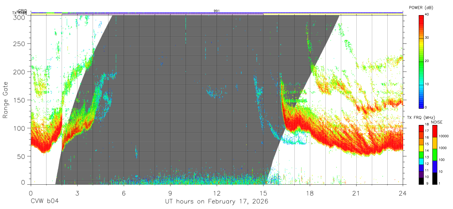Screen dimensions: 453x209
Task: Click the 20 tick on the POWER colorbar
Action: pyautogui.click(x=427, y=61)
